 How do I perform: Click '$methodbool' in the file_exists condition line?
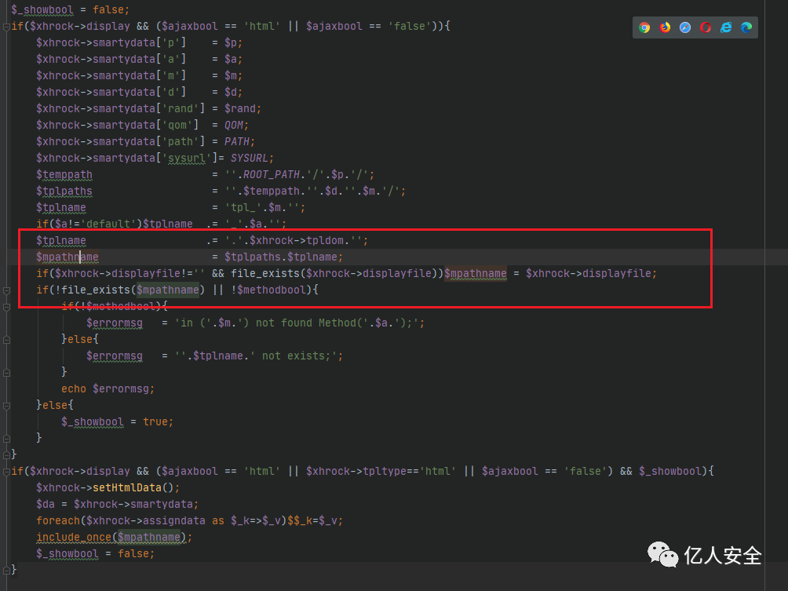[x=271, y=290]
